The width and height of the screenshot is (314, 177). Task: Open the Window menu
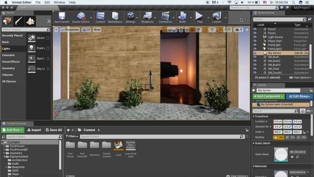(x=59, y=2)
